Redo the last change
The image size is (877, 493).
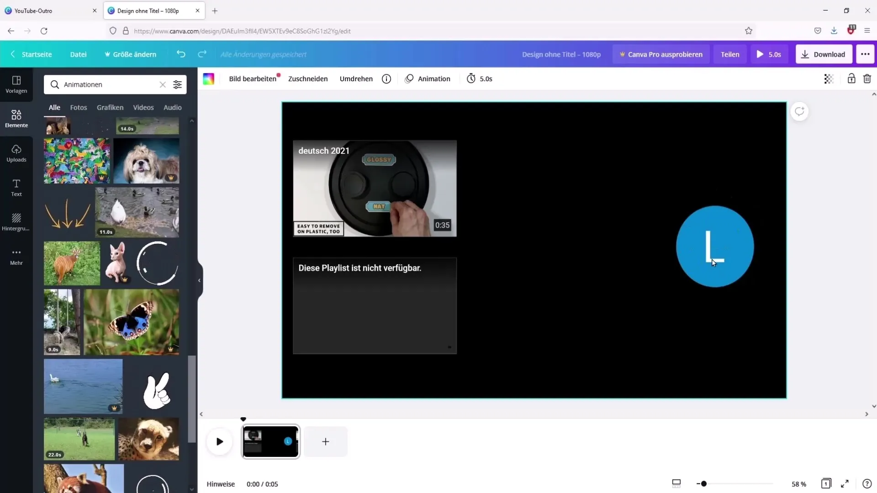point(202,54)
